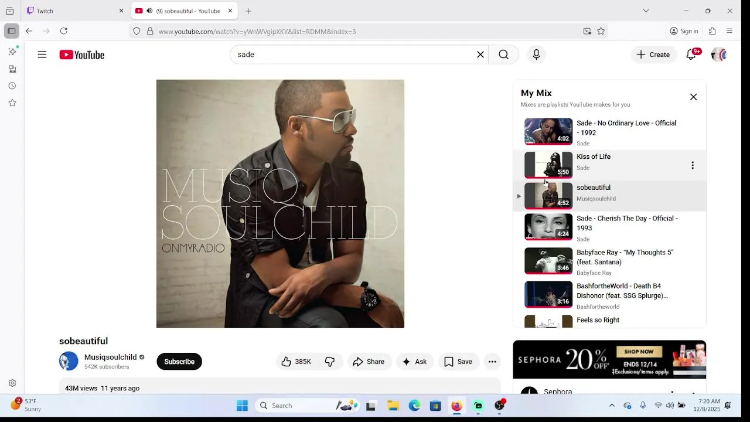Subscribe to Musiqsoulchild
The width and height of the screenshot is (750, 422).
(x=179, y=362)
